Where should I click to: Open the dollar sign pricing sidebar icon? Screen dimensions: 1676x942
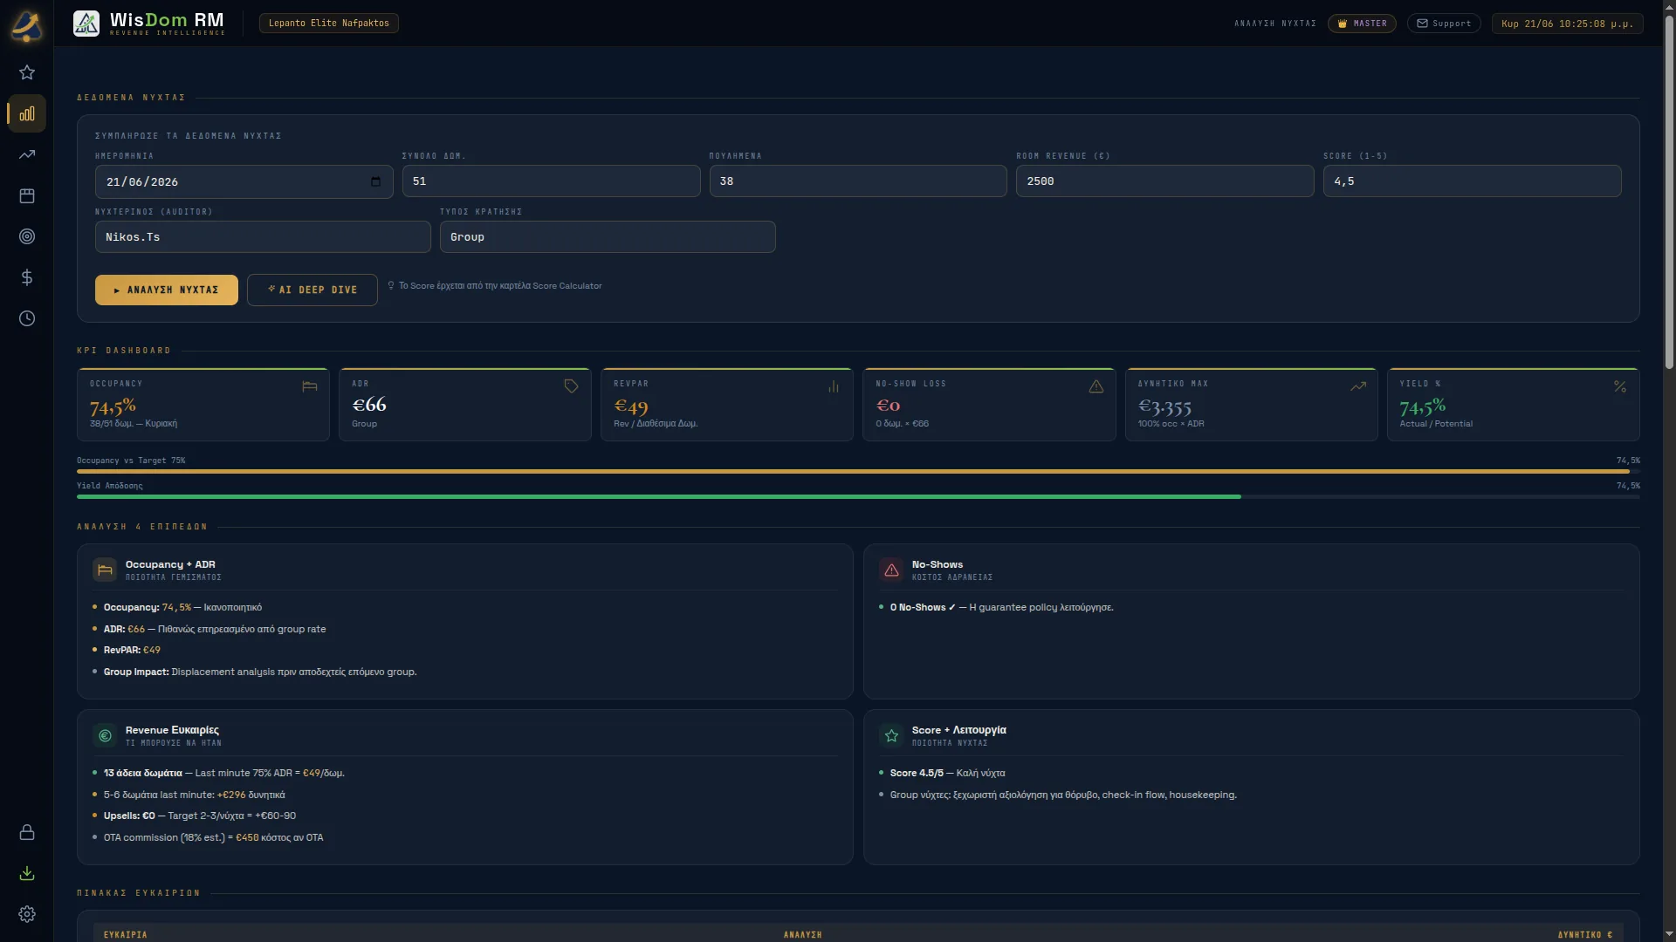tap(27, 277)
